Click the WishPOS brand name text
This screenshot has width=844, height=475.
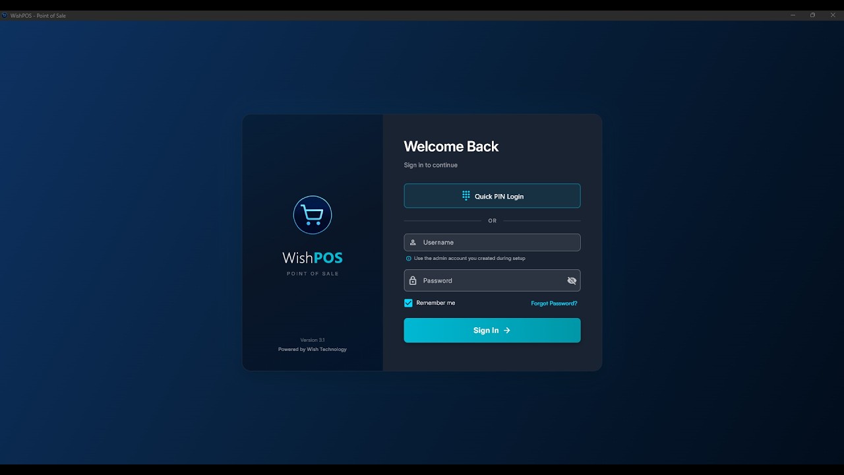pos(313,258)
